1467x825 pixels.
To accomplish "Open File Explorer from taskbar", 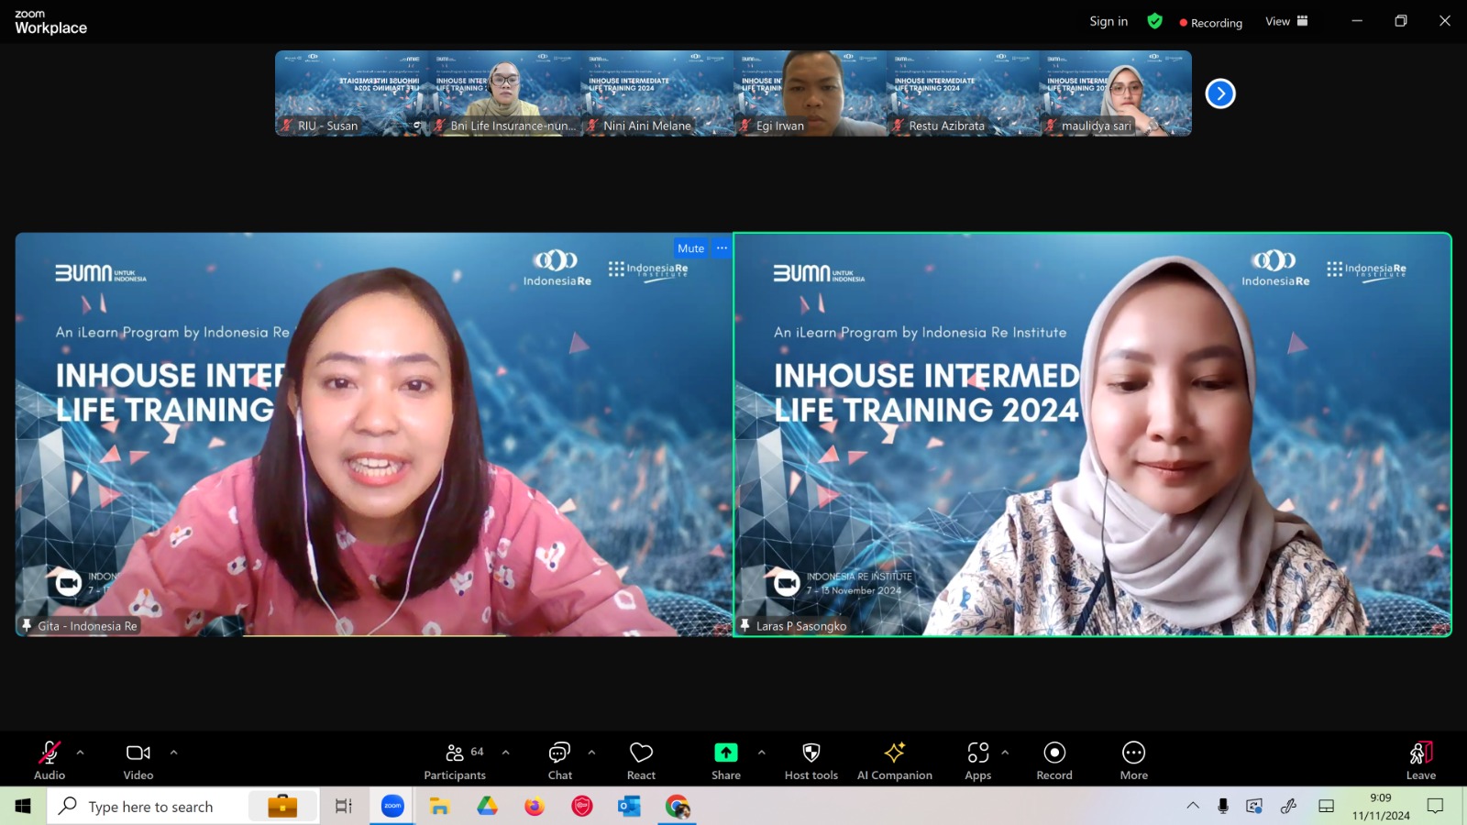I will point(440,807).
